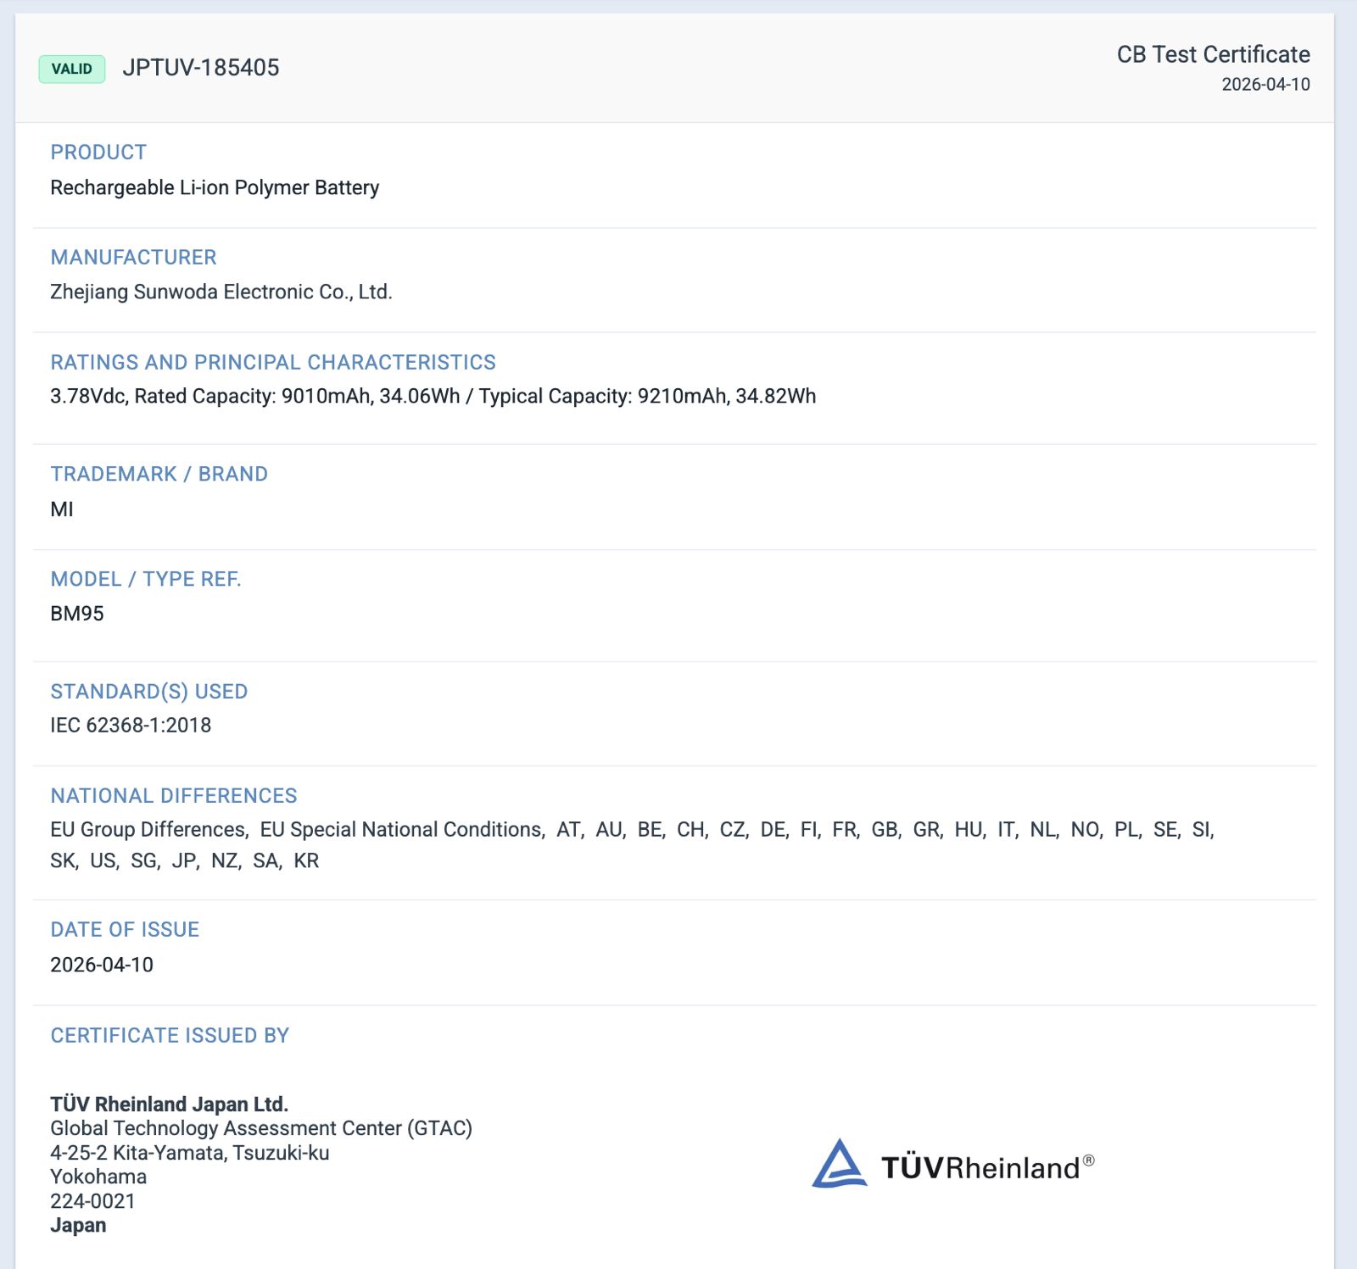Screen dimensions: 1357x1269
Task: Click the DATE OF ISSUE label
Action: [x=125, y=930]
